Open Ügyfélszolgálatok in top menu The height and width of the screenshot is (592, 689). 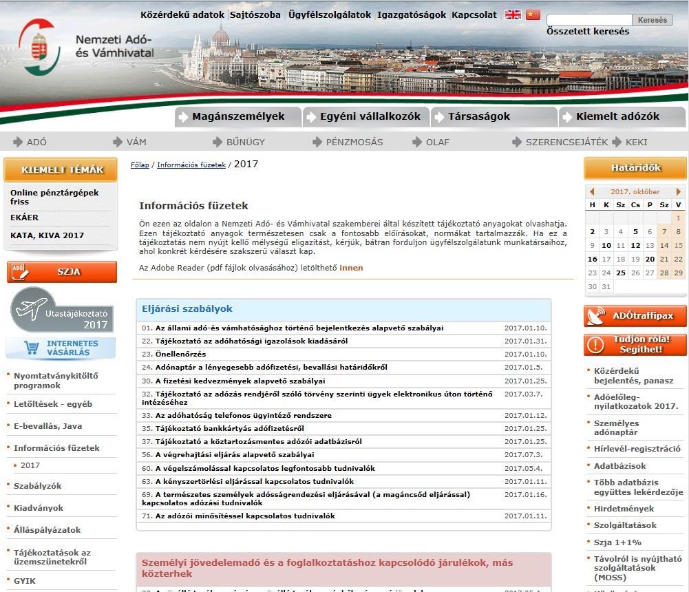tap(330, 15)
